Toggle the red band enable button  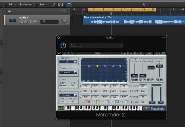click(x=88, y=102)
